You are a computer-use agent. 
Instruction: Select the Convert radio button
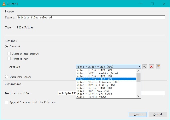click(7, 47)
